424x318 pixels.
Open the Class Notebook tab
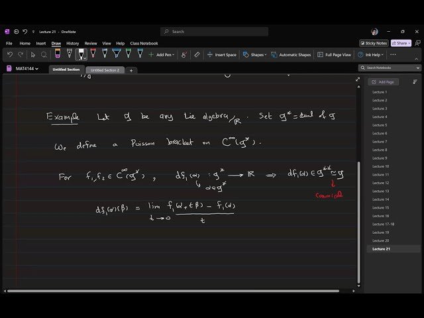coord(144,43)
